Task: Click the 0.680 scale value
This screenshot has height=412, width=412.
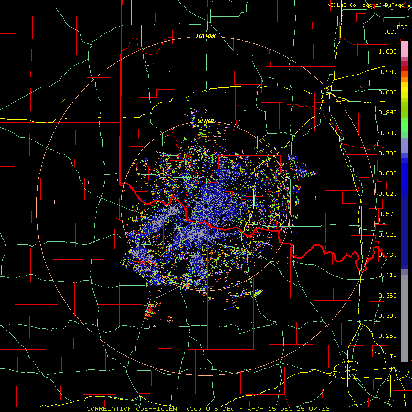Action: pyautogui.click(x=388, y=173)
